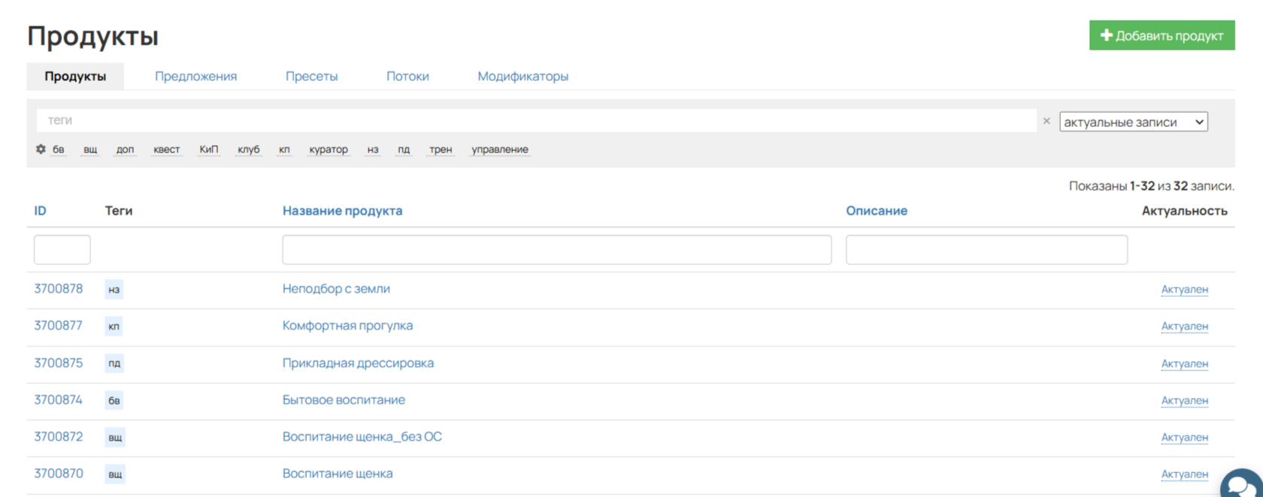Click the теги search input box
Screen dimensions: 1263x497
(x=536, y=120)
